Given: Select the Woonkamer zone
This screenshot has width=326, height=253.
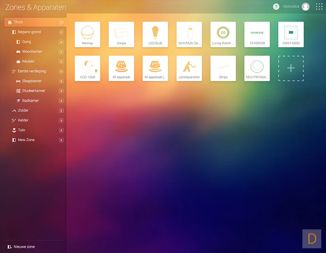Looking at the screenshot, I should click(x=35, y=52).
